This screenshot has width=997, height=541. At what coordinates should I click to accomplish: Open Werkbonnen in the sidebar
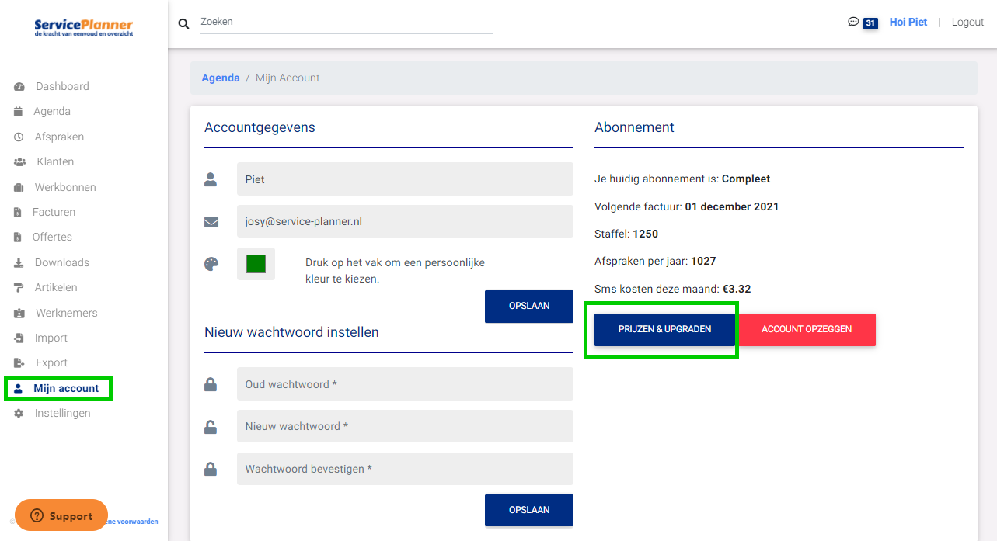pyautogui.click(x=65, y=187)
